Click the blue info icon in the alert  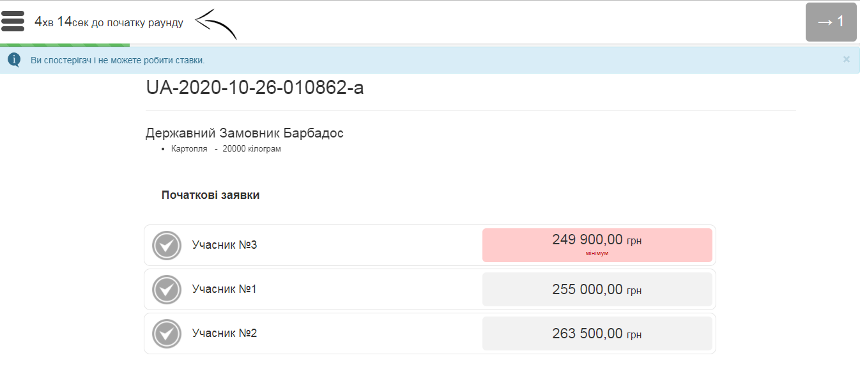point(14,60)
